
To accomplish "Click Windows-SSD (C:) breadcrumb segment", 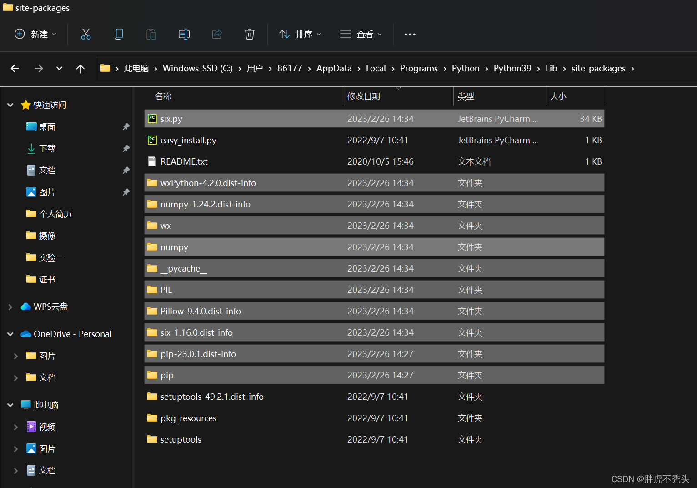I will click(198, 69).
